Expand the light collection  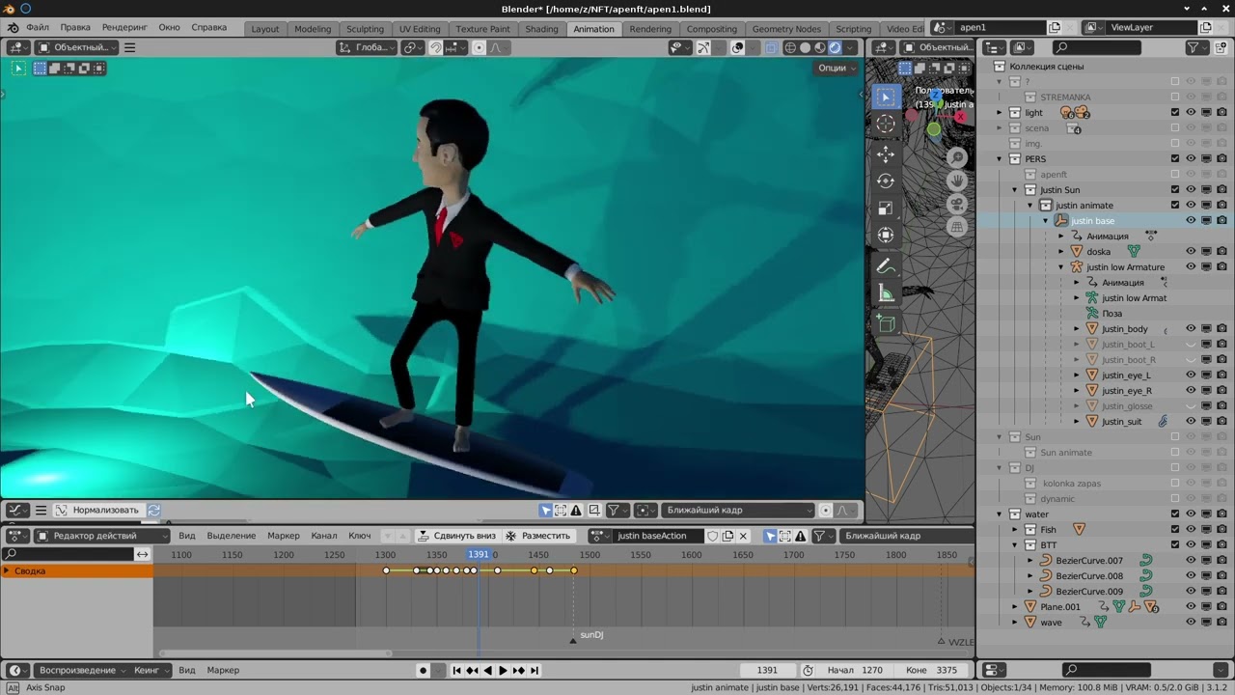click(x=1000, y=113)
